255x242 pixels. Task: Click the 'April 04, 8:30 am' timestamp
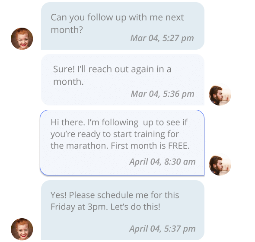pyautogui.click(x=163, y=162)
